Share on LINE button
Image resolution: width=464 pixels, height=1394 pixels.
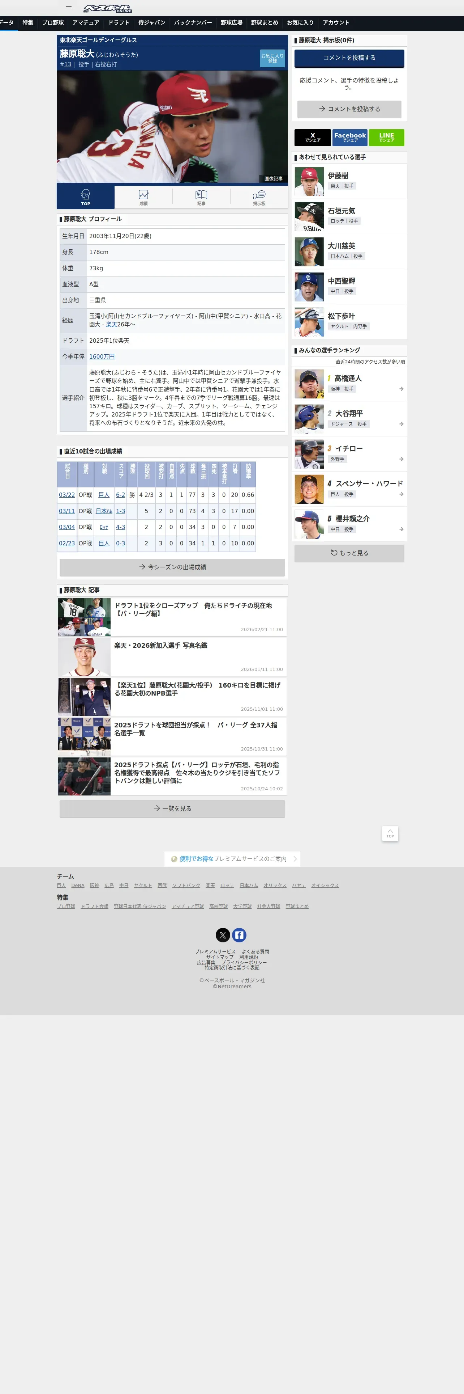tap(386, 138)
